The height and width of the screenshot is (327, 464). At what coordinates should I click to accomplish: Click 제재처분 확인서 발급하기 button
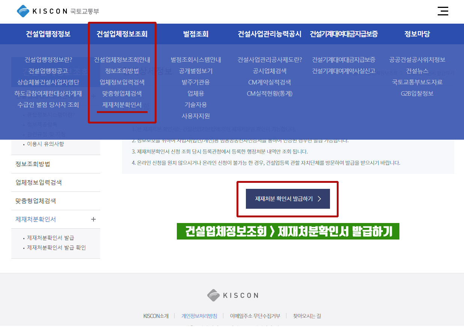tap(288, 199)
